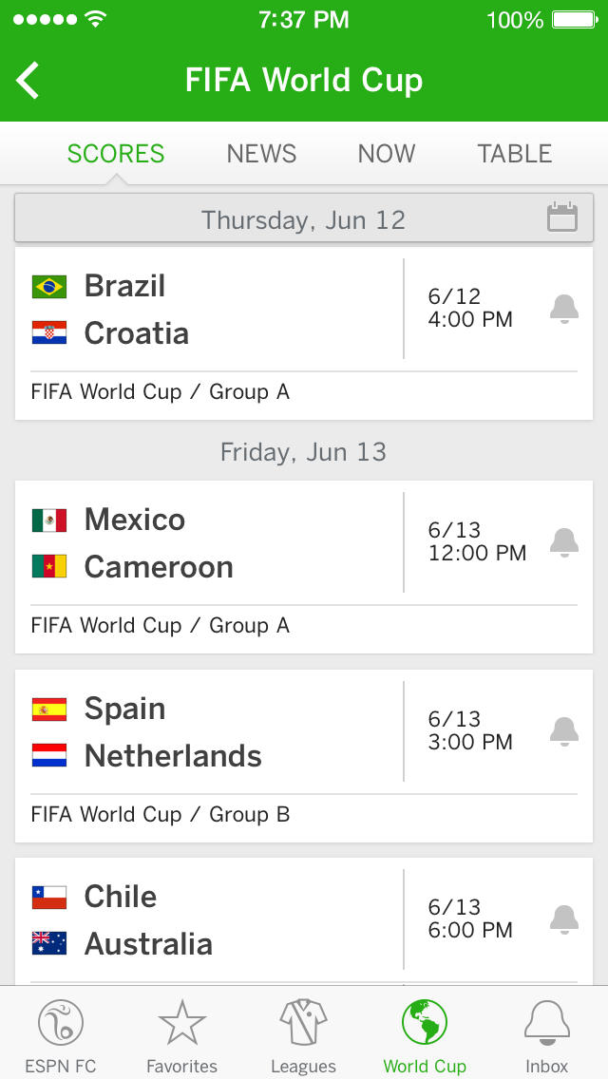Open ESPN FC home tab
This screenshot has width=608, height=1079.
coord(61,1037)
